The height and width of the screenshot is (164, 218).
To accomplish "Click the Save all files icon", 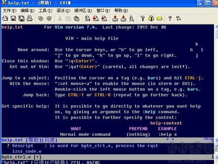I will click(21, 18).
